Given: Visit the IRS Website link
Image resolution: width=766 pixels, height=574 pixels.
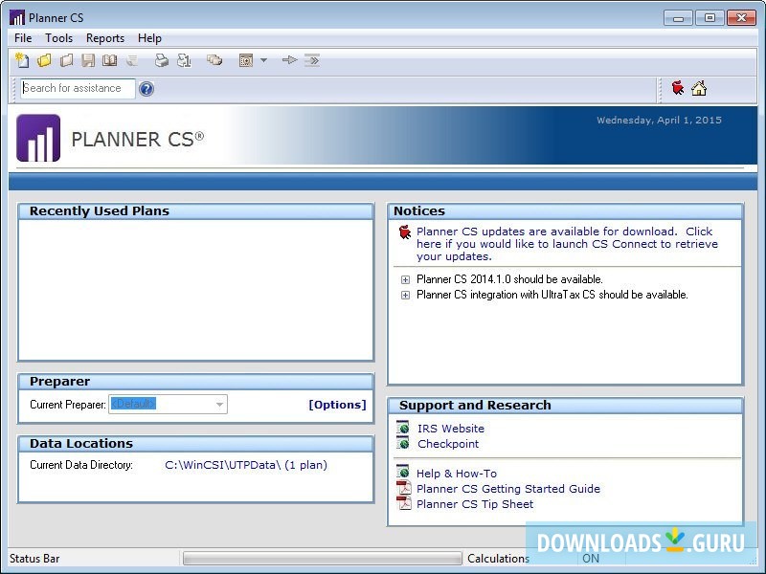Looking at the screenshot, I should point(450,428).
